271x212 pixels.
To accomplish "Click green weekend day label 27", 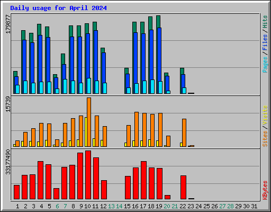I will 222,206.
